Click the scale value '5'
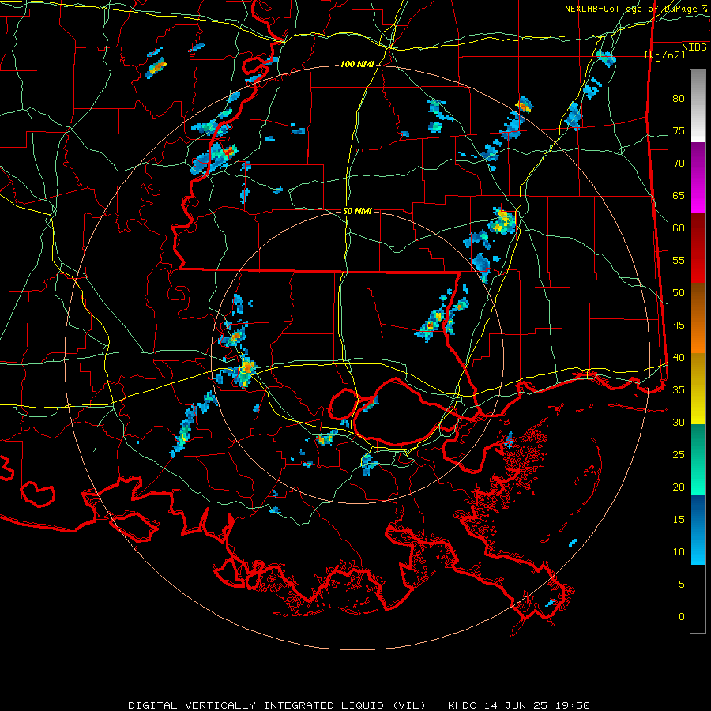Image resolution: width=711 pixels, height=711 pixels. (x=682, y=585)
